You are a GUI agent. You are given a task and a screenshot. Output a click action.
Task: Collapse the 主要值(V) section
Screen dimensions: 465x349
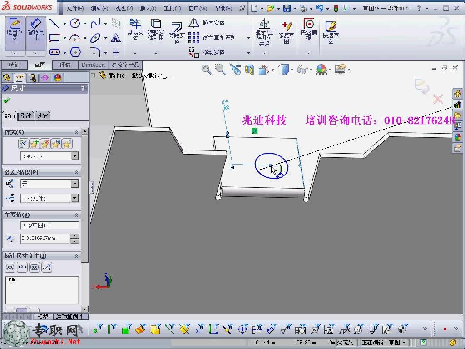(x=76, y=215)
